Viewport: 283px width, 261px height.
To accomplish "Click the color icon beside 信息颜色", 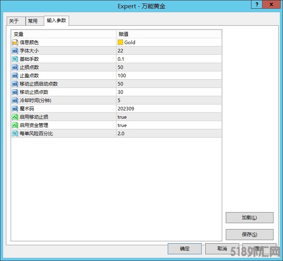I will 15,43.
